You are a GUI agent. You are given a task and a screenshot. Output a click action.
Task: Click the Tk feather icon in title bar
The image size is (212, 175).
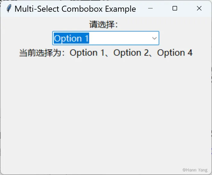[9, 9]
